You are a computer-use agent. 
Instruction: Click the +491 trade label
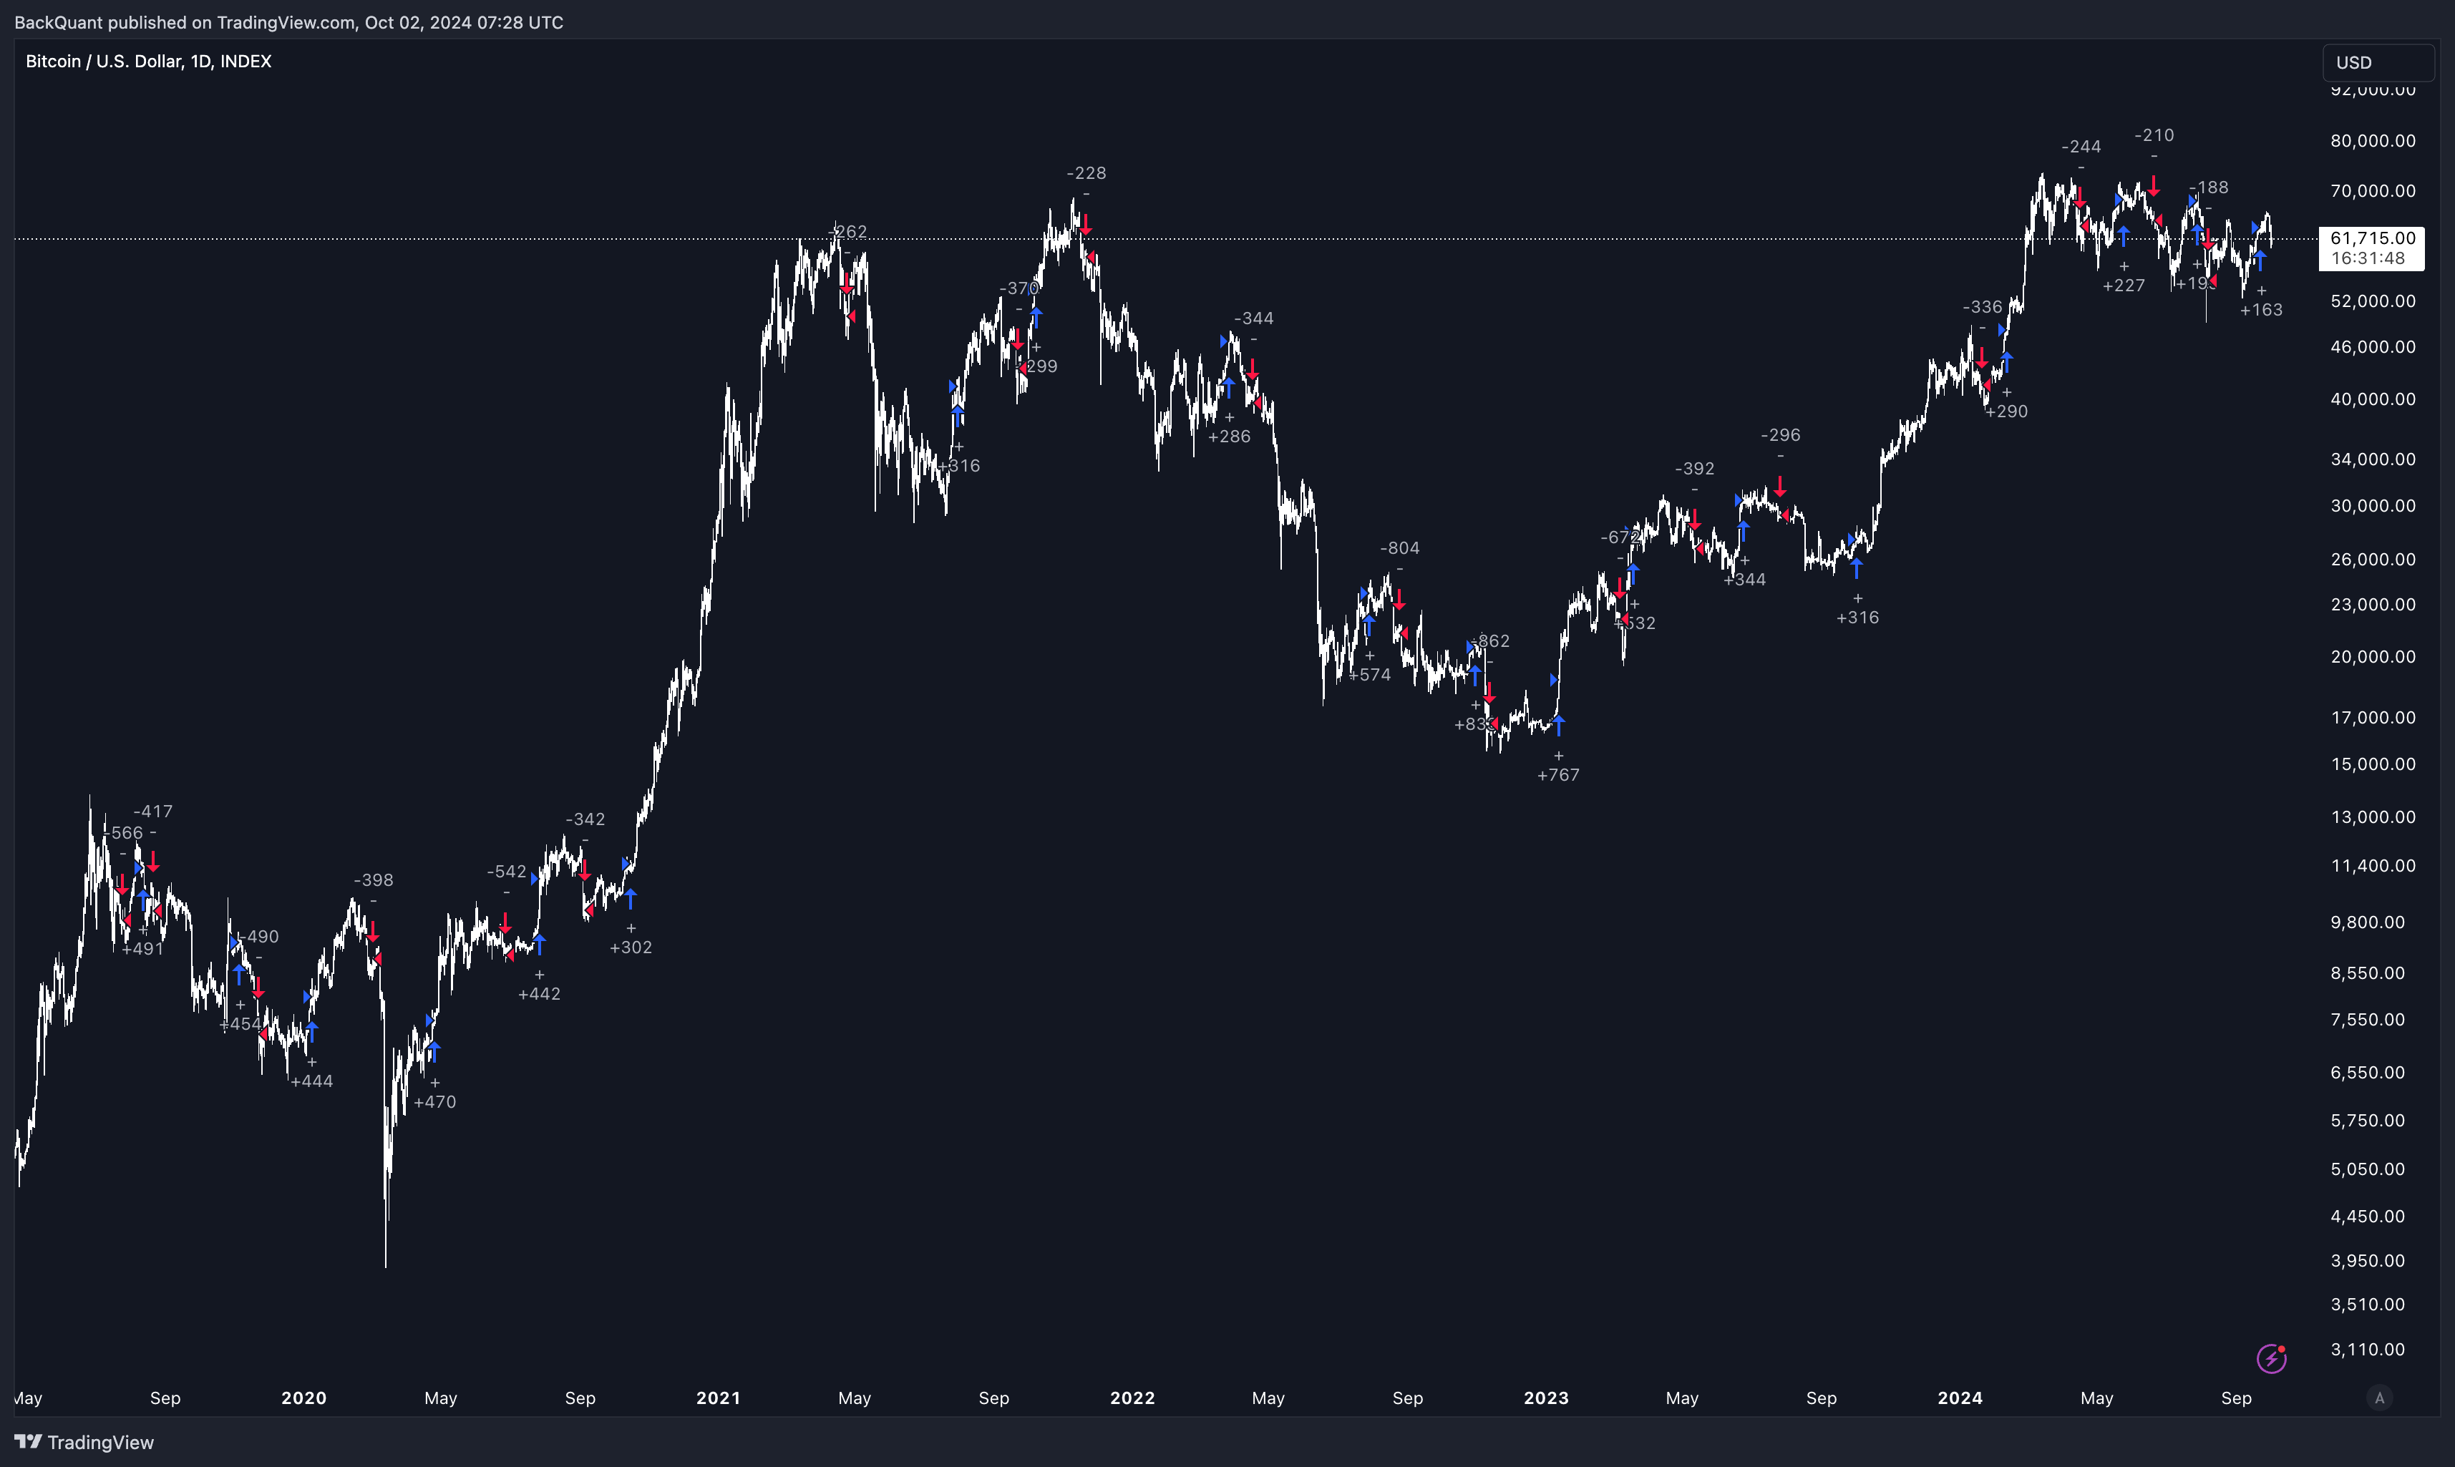[142, 949]
